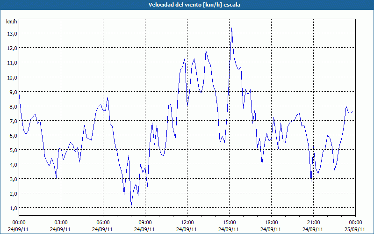Screen dimensions: 374x234
Task: Click the 00:00 start time label
Action: [x=19, y=223]
